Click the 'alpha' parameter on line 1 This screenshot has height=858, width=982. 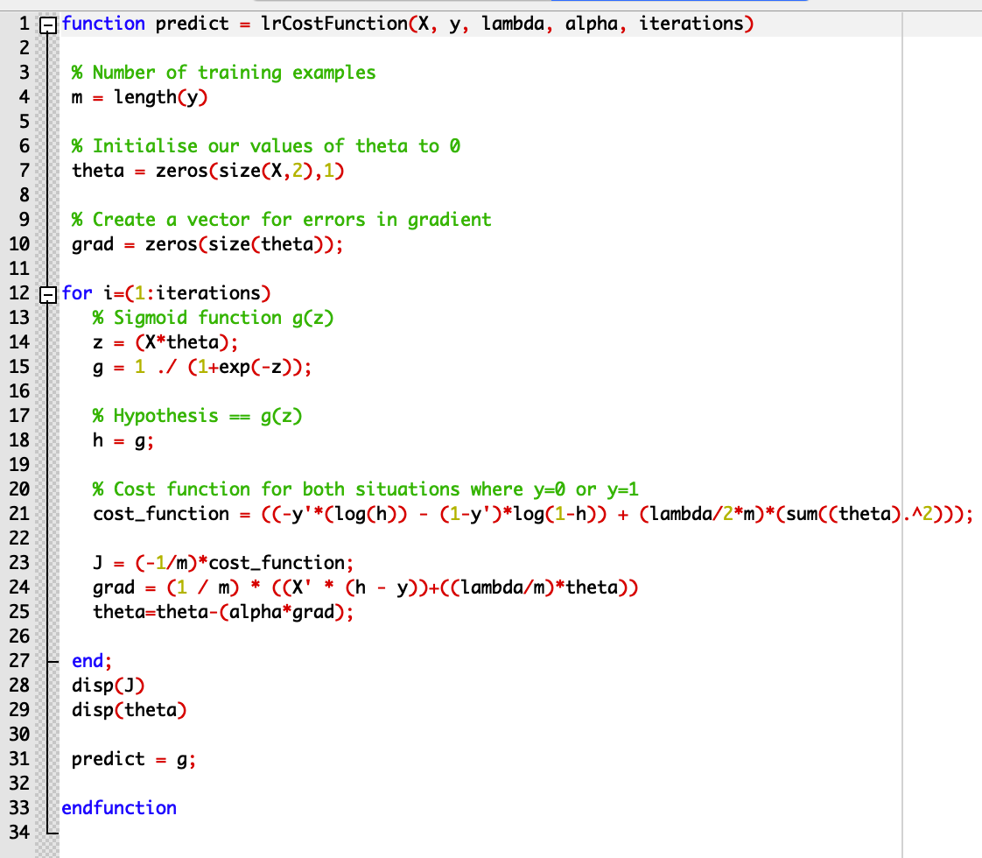click(591, 24)
